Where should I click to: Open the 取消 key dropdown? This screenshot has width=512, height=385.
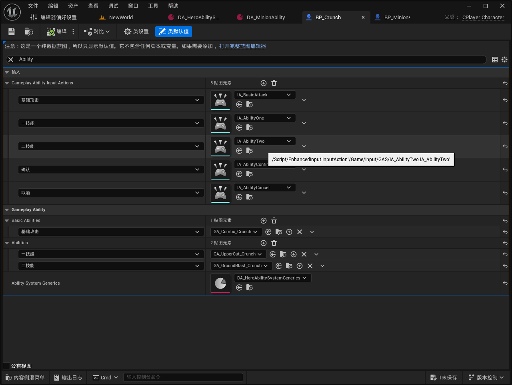coord(111,193)
